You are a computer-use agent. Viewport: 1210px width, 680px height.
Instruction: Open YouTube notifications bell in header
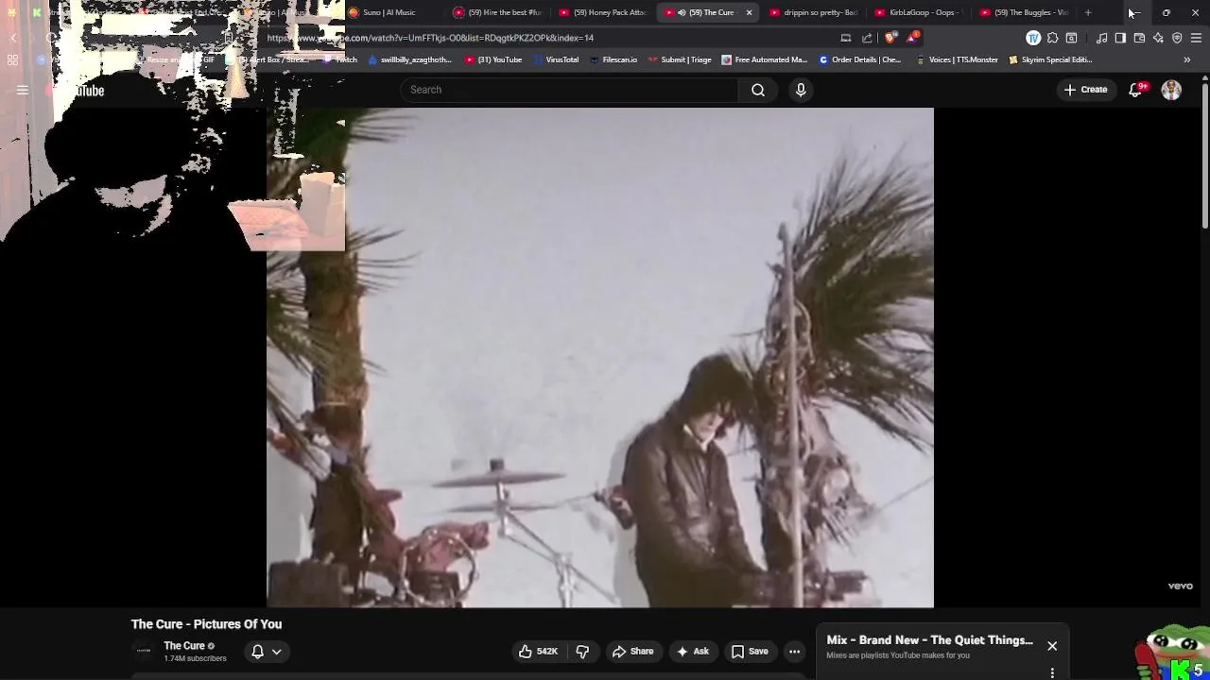pos(1136,90)
